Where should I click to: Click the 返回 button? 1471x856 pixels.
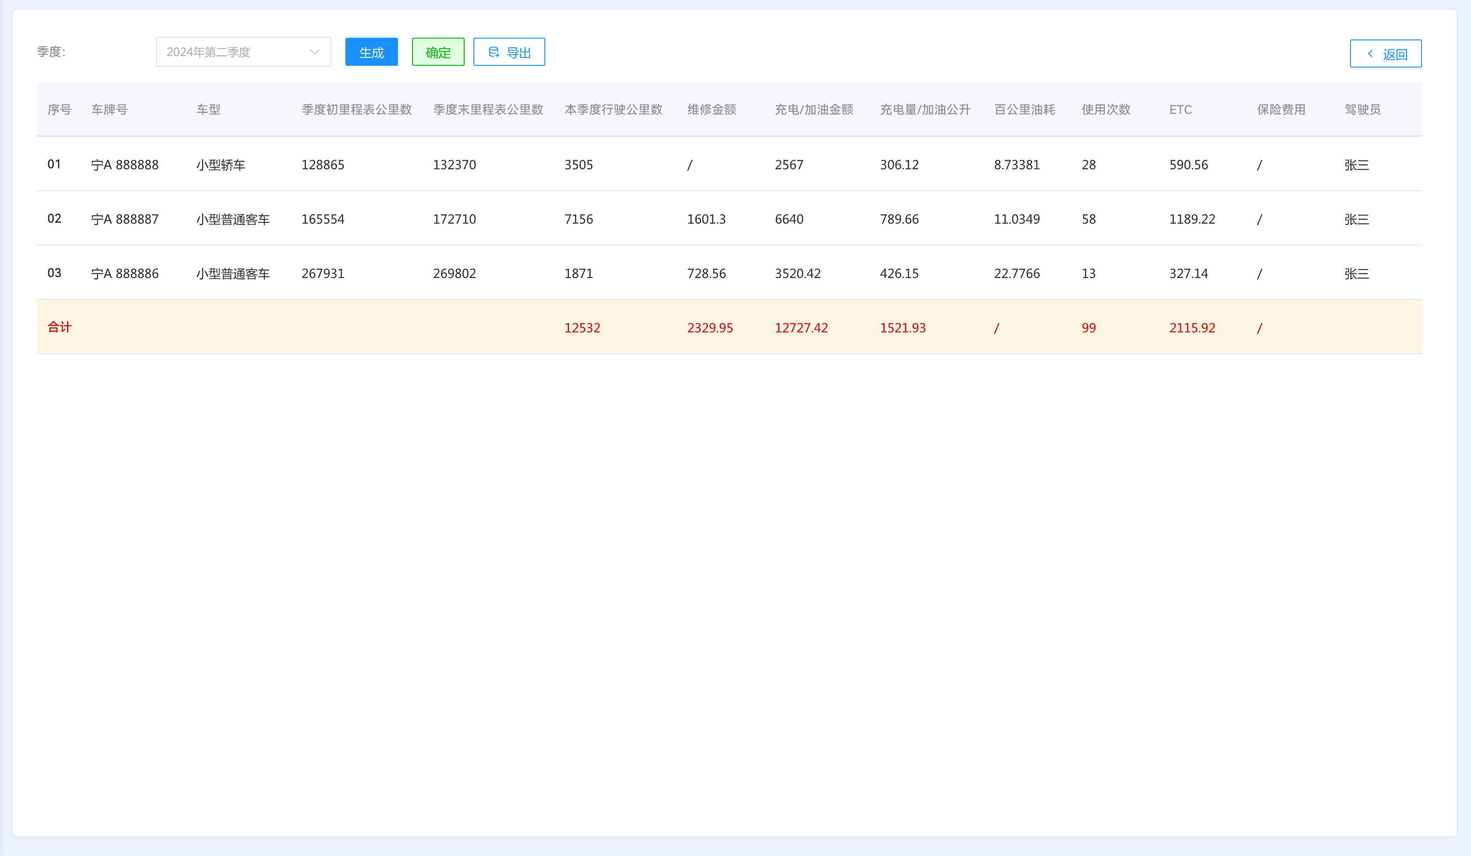1385,53
